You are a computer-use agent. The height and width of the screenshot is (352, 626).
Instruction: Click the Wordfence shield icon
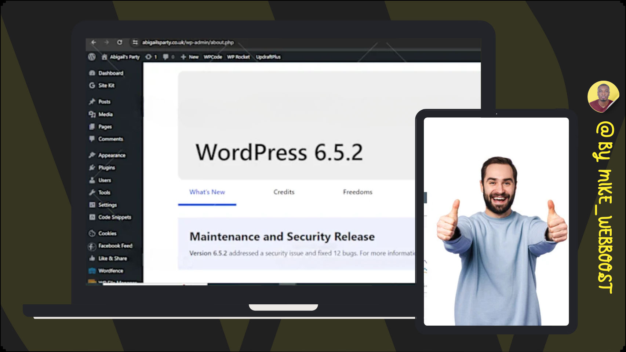tap(92, 271)
